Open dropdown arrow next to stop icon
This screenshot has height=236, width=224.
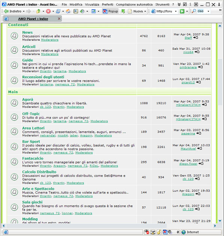(53, 11)
